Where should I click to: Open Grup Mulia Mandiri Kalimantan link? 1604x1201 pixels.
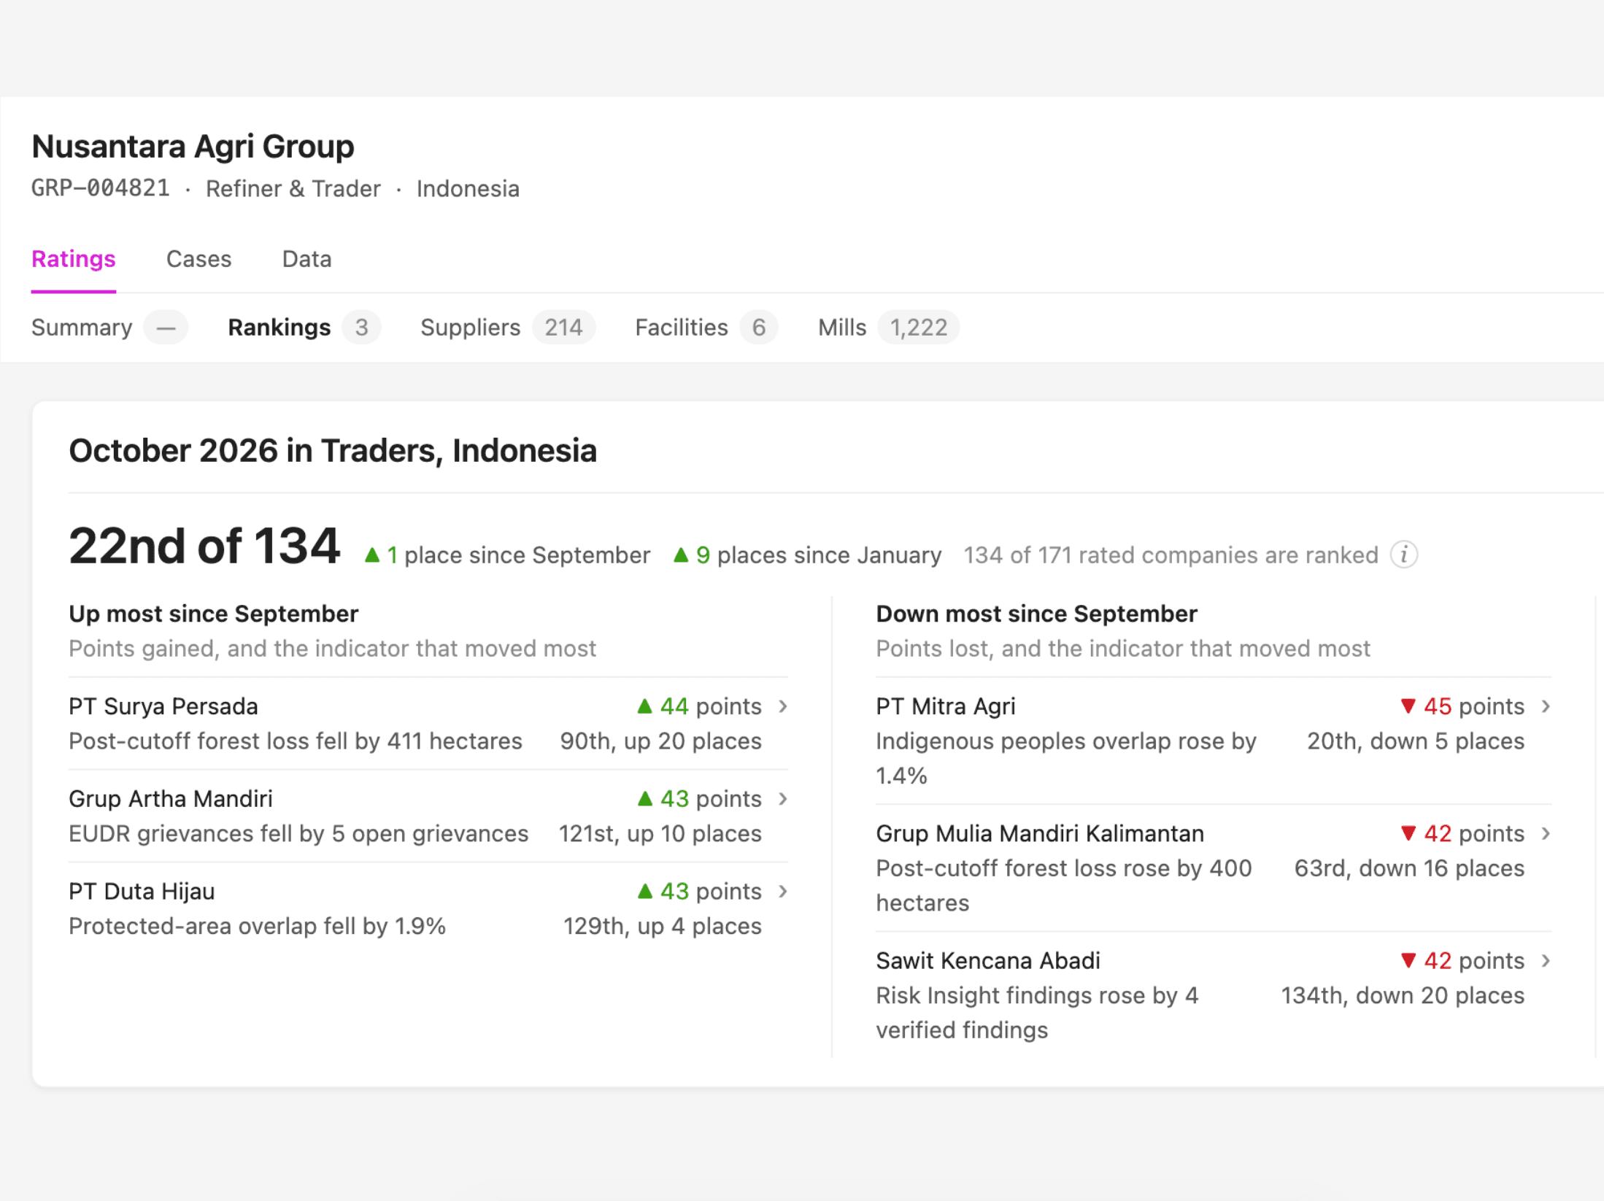pyautogui.click(x=1040, y=833)
